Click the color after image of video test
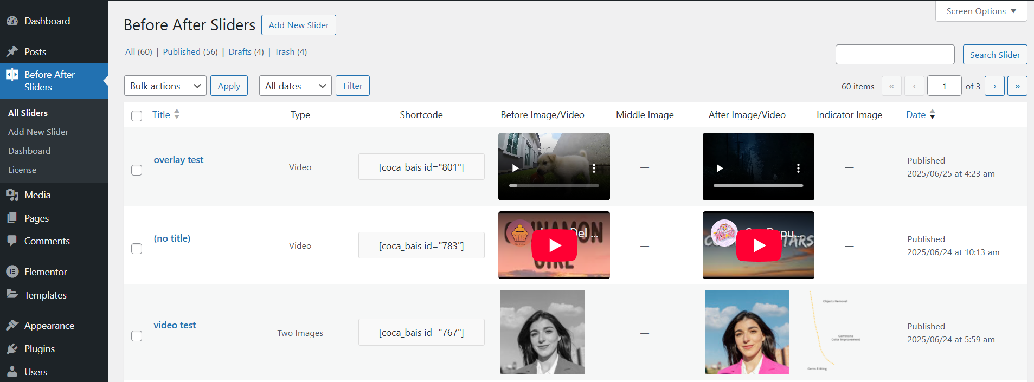The height and width of the screenshot is (382, 1034). pyautogui.click(x=747, y=332)
